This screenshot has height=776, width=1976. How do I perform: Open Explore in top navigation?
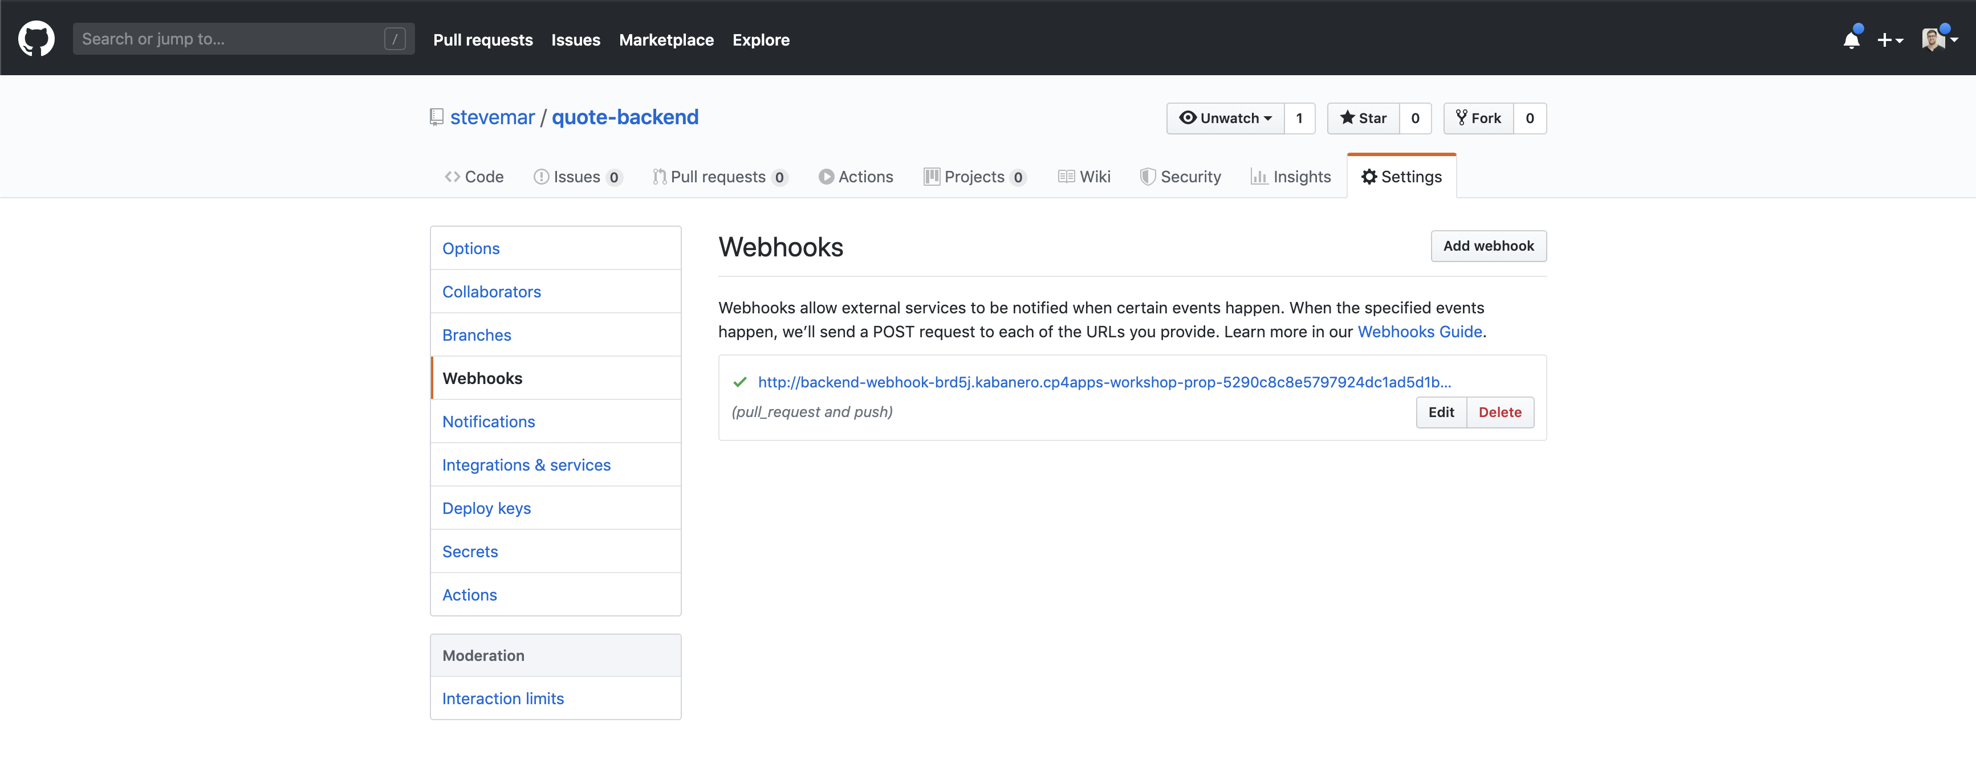[x=760, y=40]
